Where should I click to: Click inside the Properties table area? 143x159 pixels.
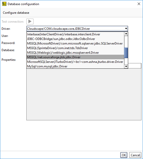(x=84, y=94)
